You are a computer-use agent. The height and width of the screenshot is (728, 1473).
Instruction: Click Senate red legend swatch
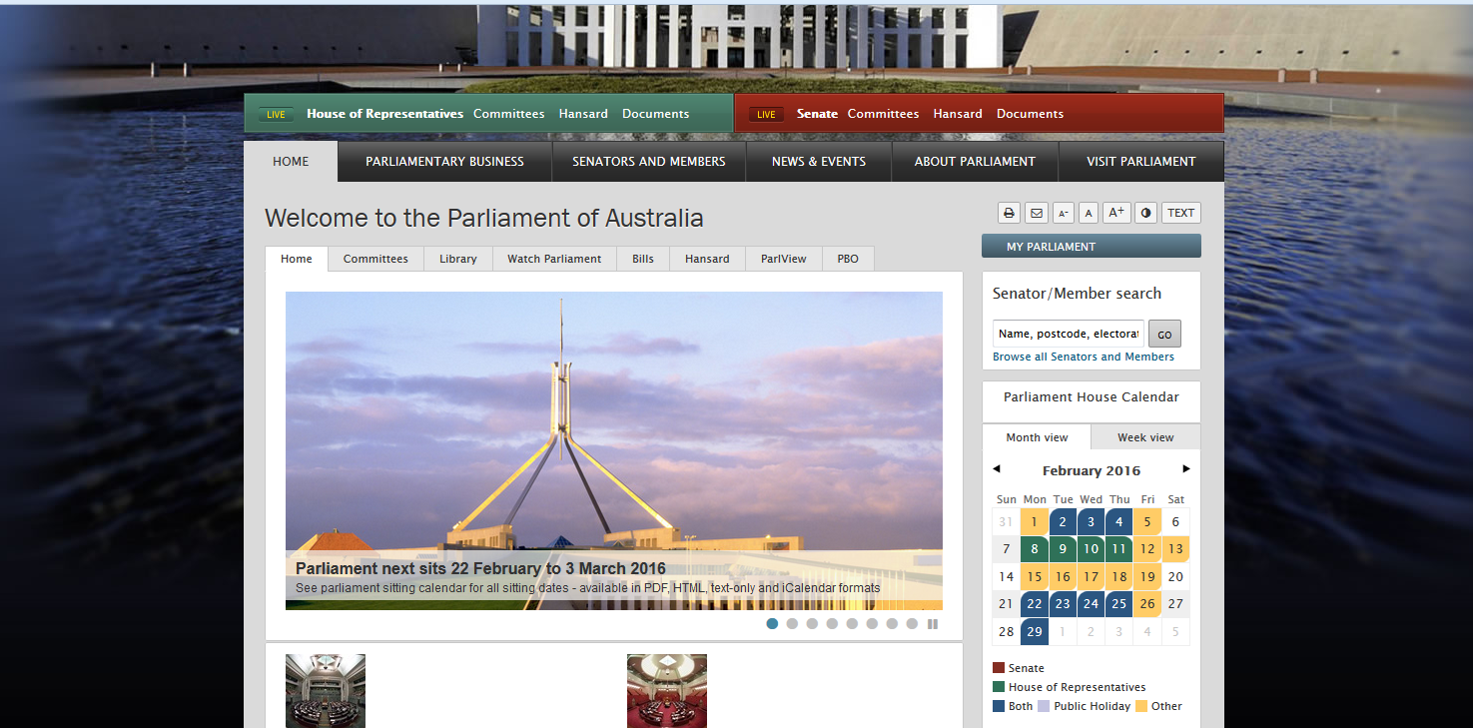pos(999,668)
